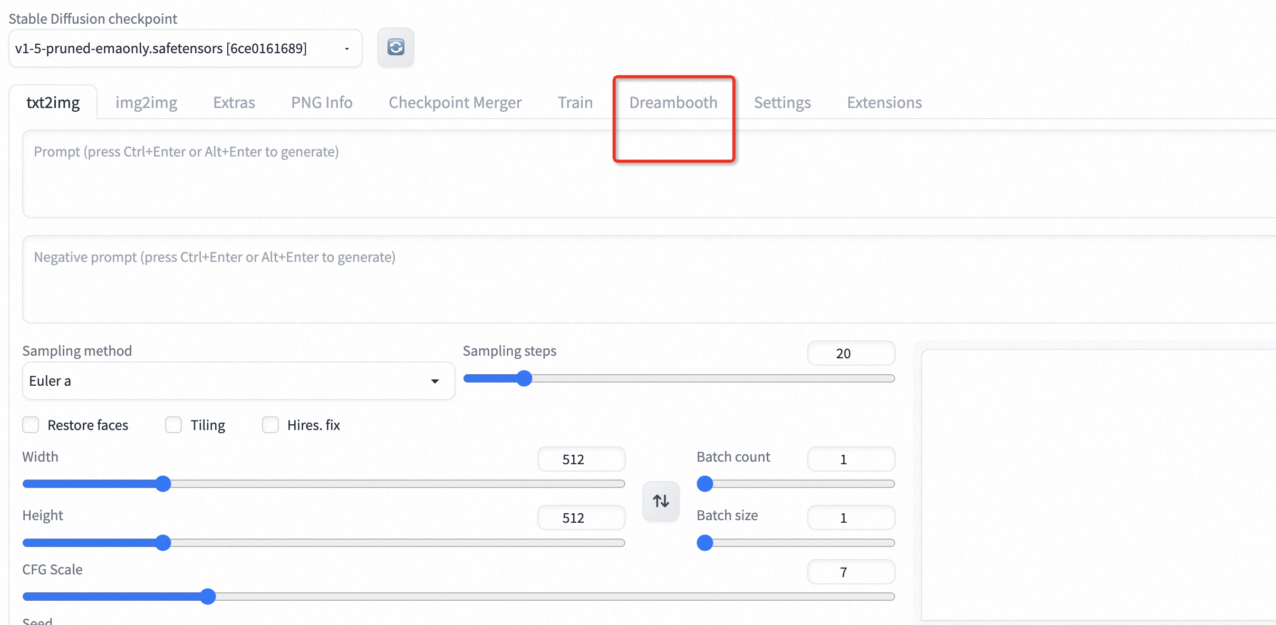Click the empty image output panel

click(1099, 485)
